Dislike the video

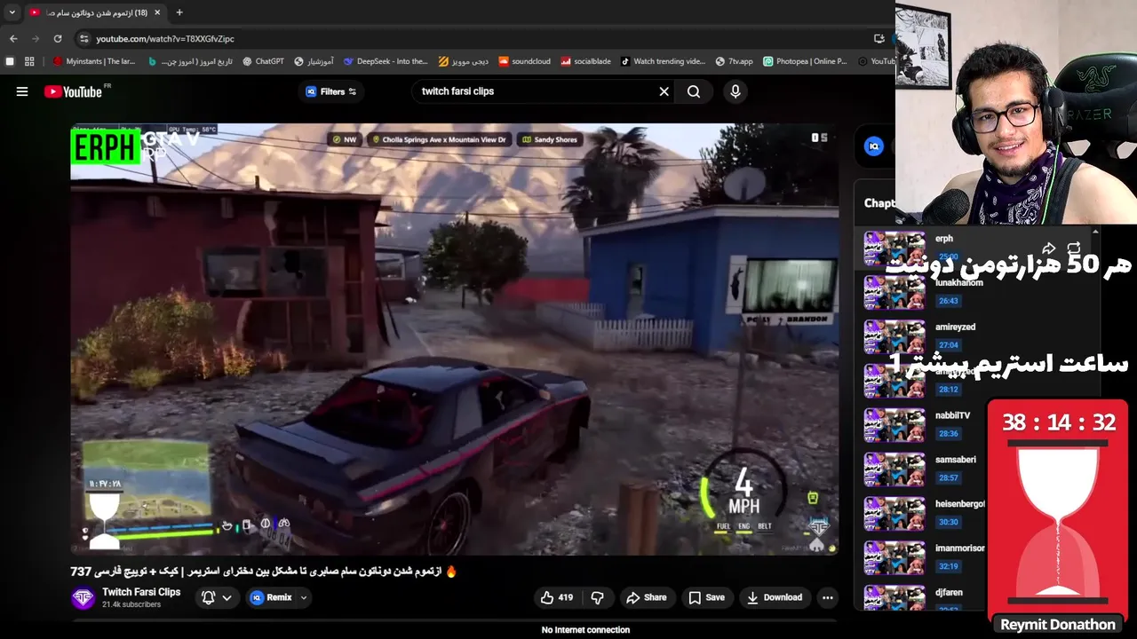point(598,597)
